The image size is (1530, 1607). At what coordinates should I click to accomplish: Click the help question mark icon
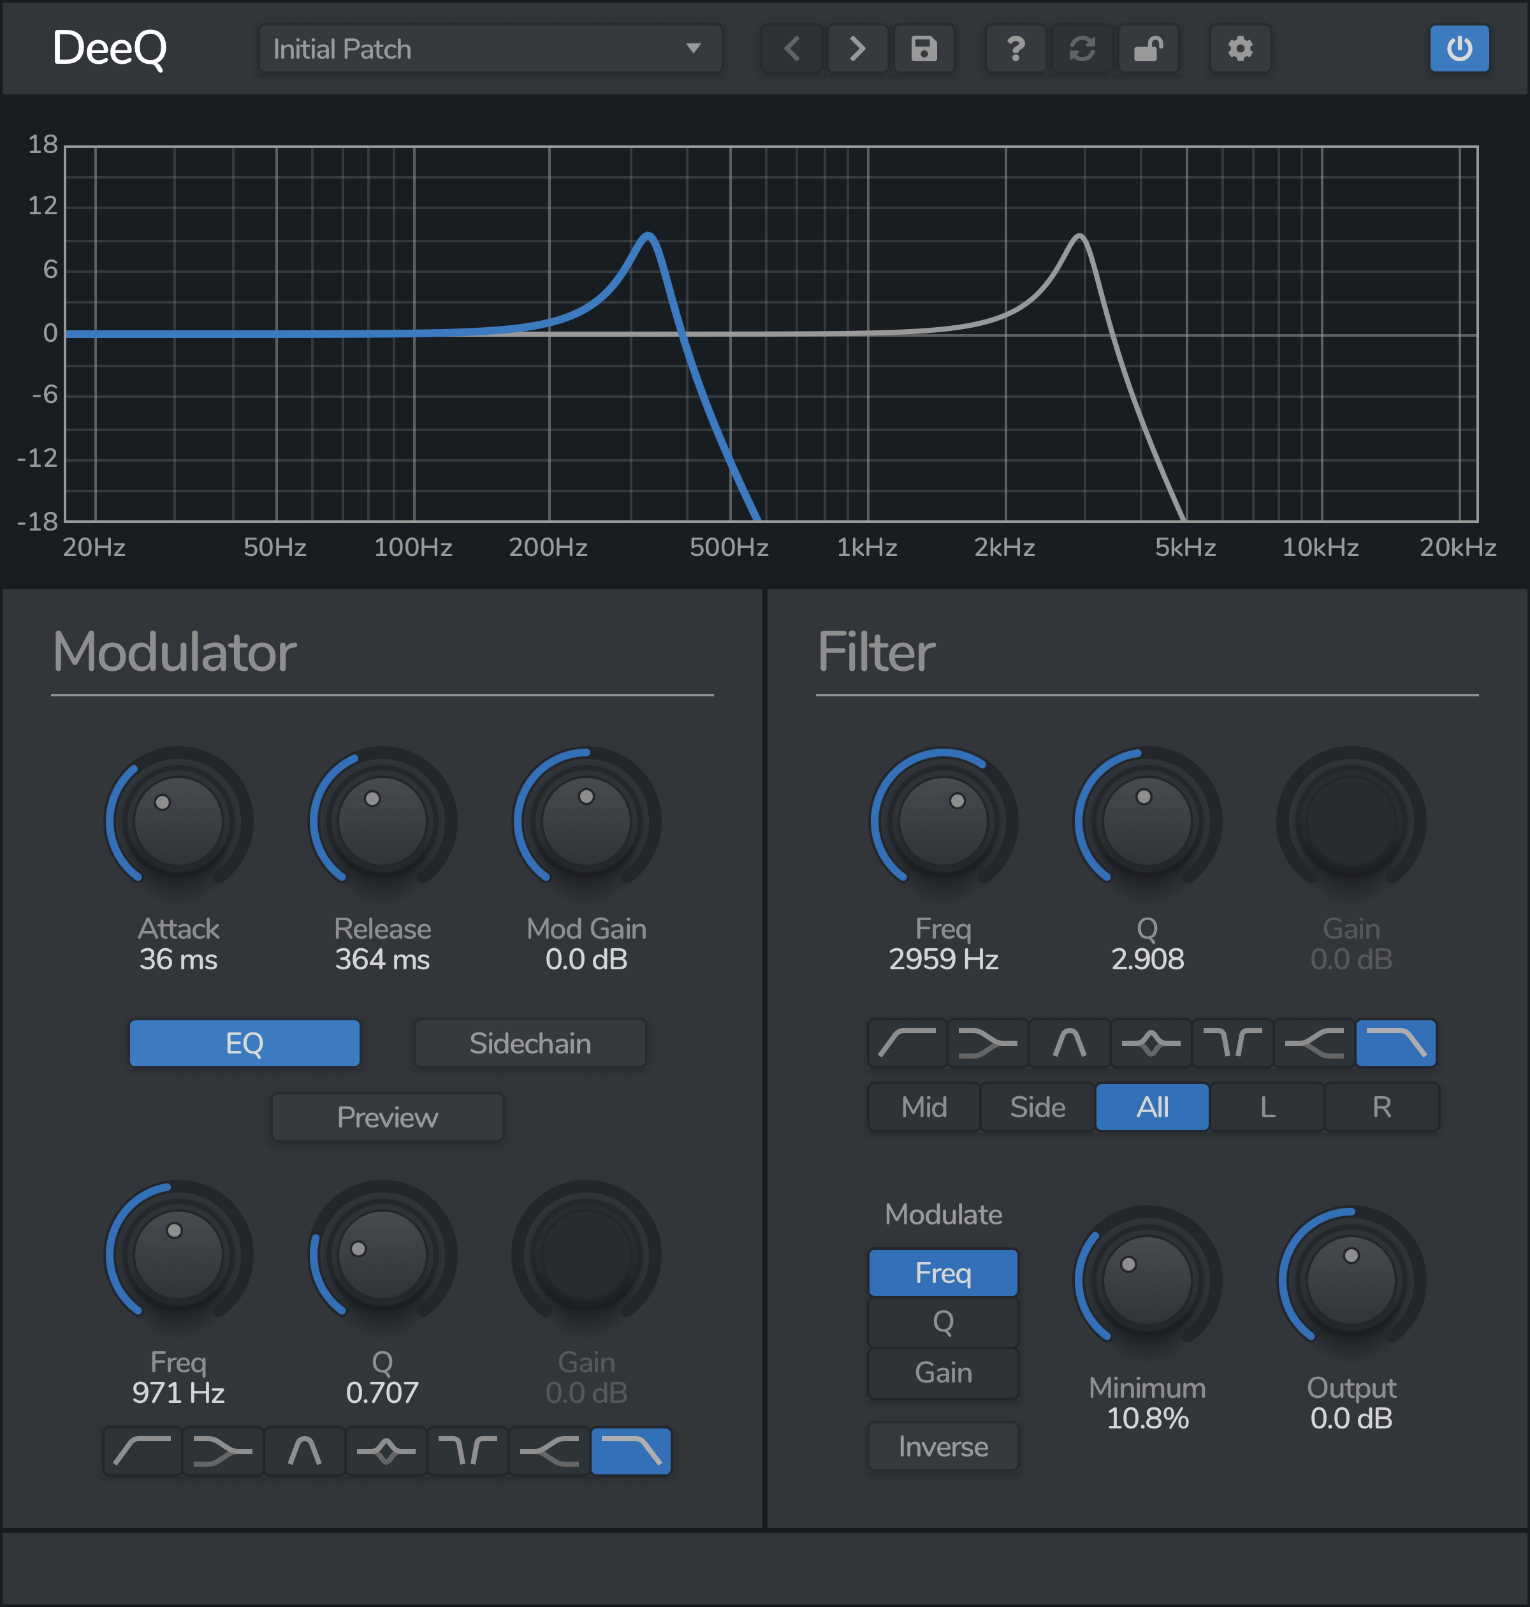(x=1014, y=49)
